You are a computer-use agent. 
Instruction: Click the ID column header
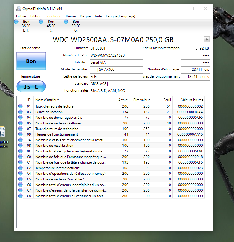[29, 100]
